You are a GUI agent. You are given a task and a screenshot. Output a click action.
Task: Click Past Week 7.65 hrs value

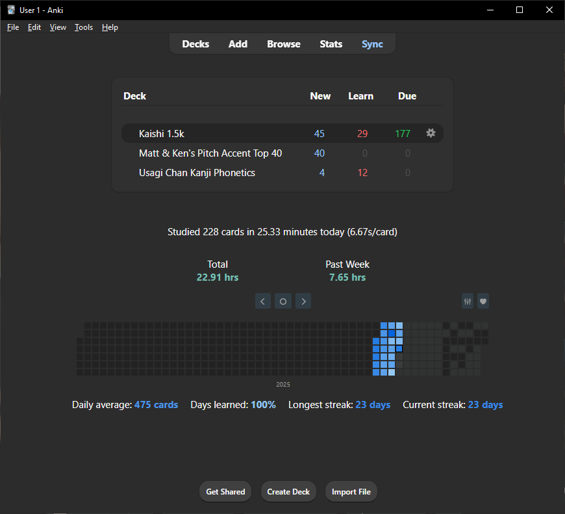[347, 277]
